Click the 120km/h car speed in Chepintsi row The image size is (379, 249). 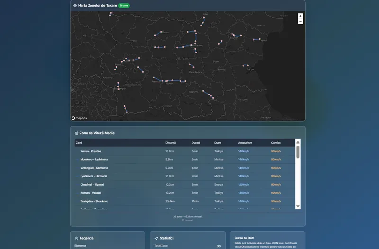pyautogui.click(x=244, y=185)
